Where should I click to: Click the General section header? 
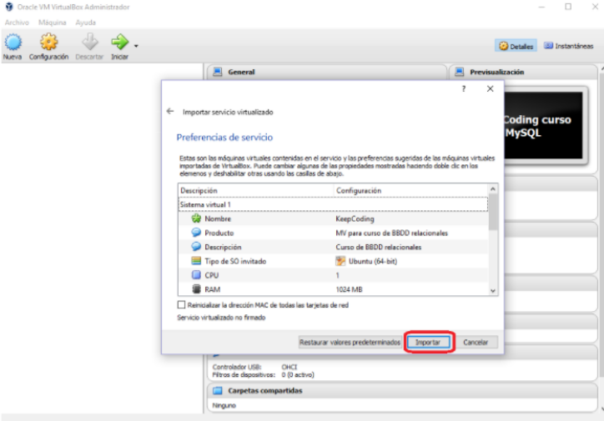pos(327,72)
